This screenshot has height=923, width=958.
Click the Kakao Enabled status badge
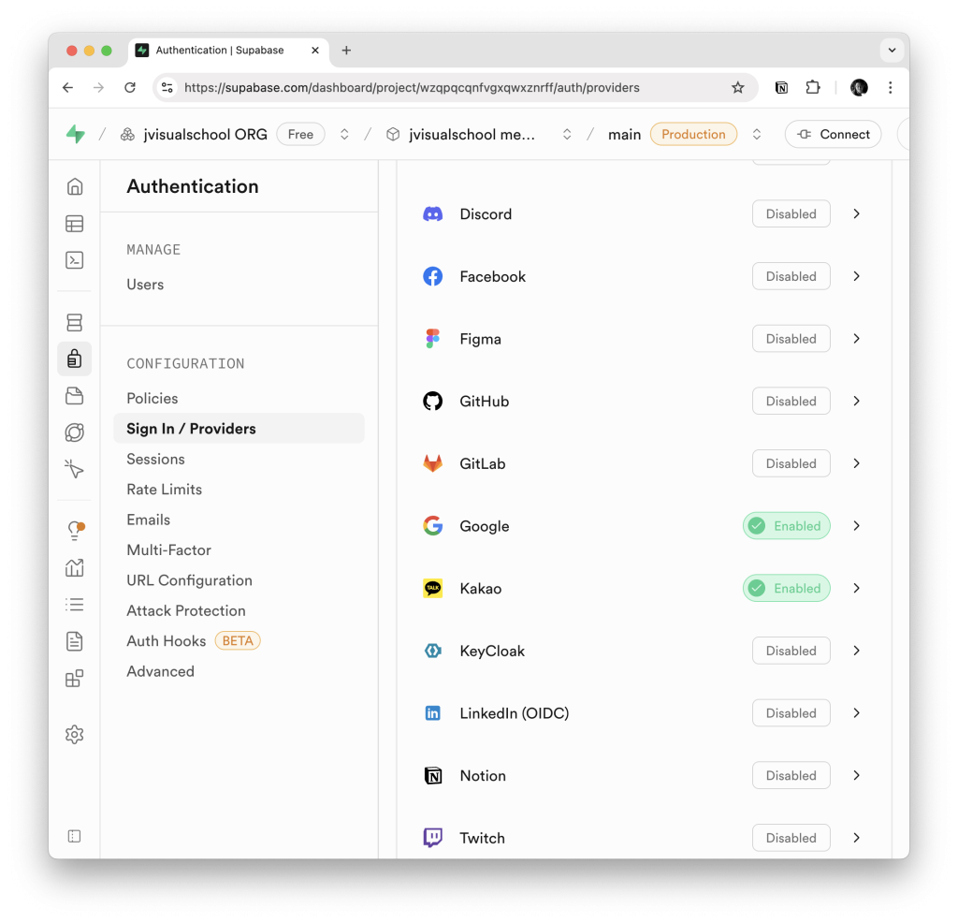[786, 588]
